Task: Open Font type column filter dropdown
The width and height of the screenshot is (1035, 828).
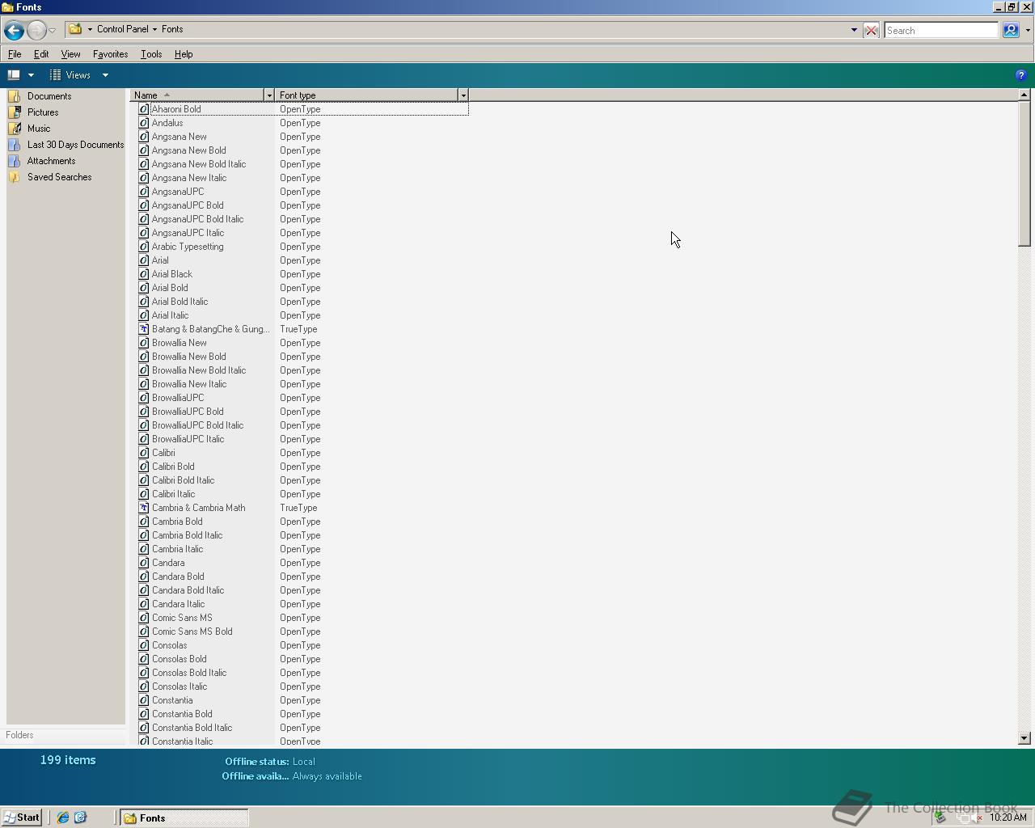Action: point(463,95)
